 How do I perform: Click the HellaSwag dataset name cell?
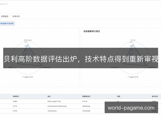click(86, 106)
